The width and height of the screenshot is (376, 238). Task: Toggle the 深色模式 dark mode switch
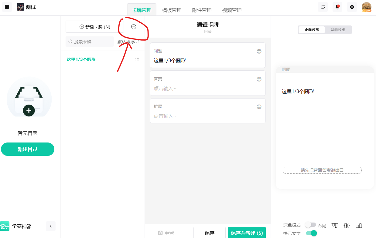pyautogui.click(x=310, y=225)
